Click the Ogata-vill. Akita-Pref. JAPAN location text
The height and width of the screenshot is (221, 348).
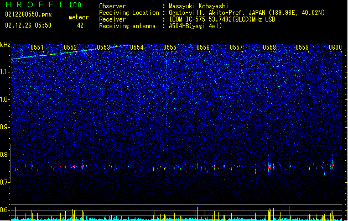tap(247, 13)
